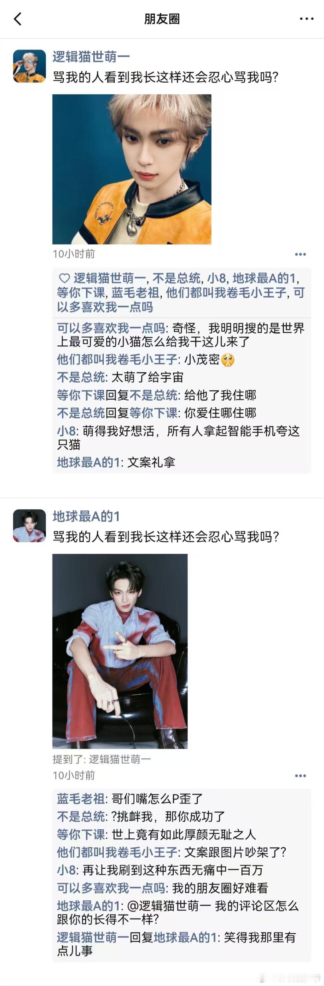This screenshot has width=324, height=986.
Task: Open 地球最A的1 username on second post
Action: [86, 516]
